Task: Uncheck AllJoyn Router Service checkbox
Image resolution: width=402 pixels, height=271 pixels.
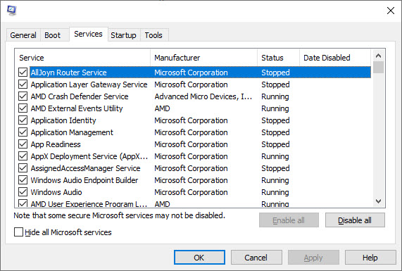Action: click(23, 73)
